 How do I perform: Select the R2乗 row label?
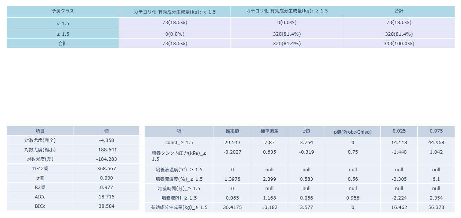(40, 188)
